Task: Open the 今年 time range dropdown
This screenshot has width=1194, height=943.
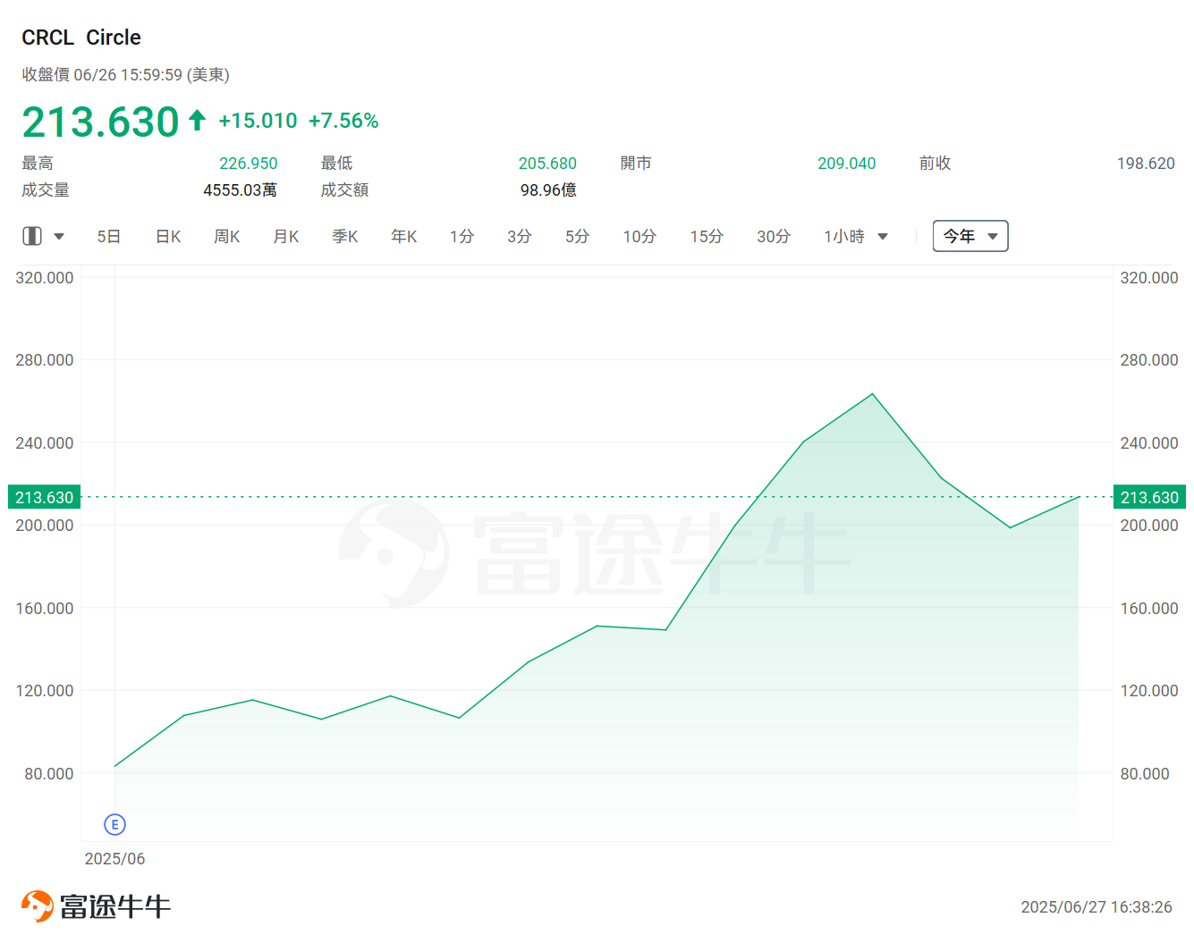Action: 970,236
